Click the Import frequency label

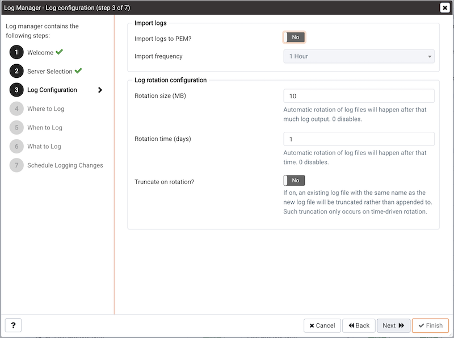click(x=158, y=56)
